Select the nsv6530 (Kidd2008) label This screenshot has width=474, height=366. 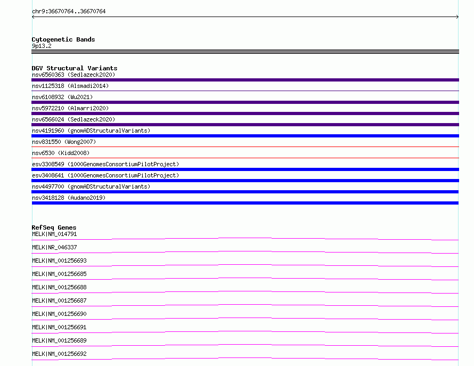click(61, 153)
